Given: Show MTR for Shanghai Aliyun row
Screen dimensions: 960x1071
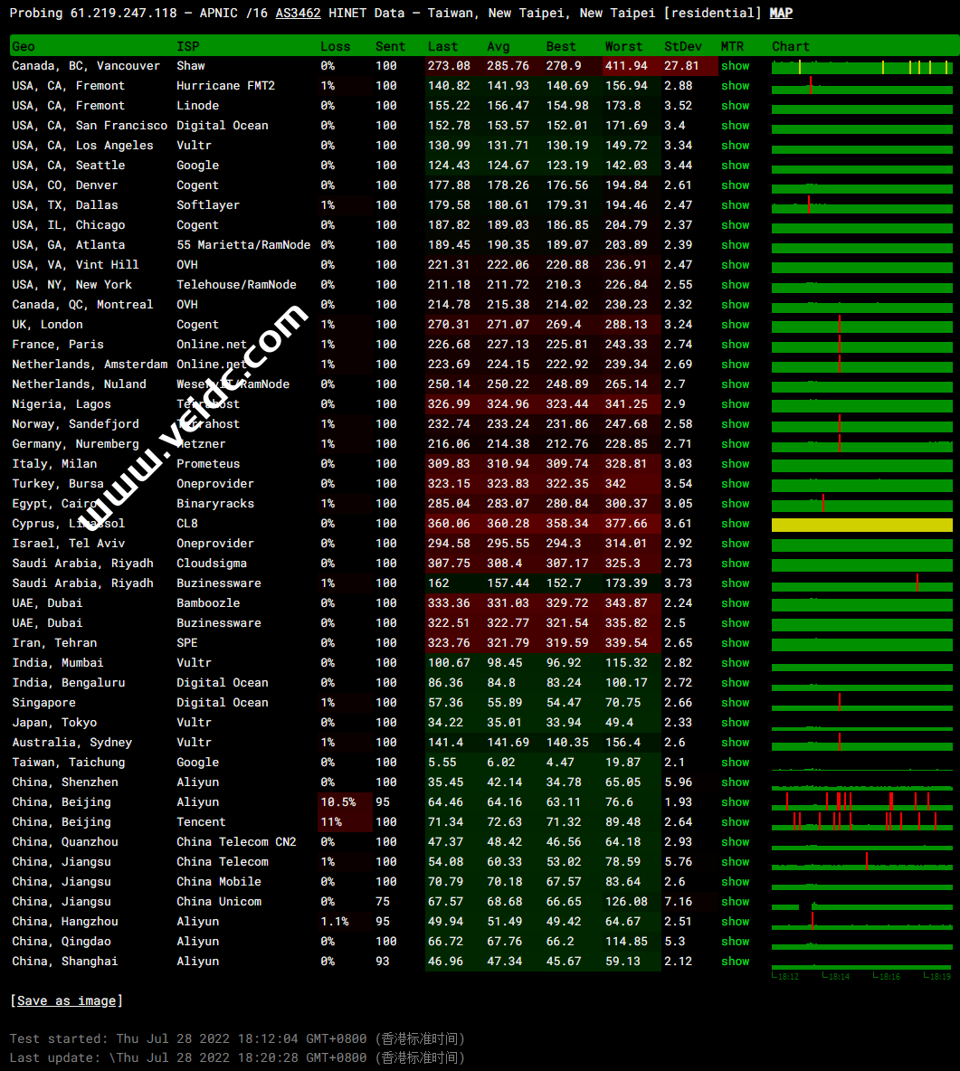Looking at the screenshot, I should (736, 961).
